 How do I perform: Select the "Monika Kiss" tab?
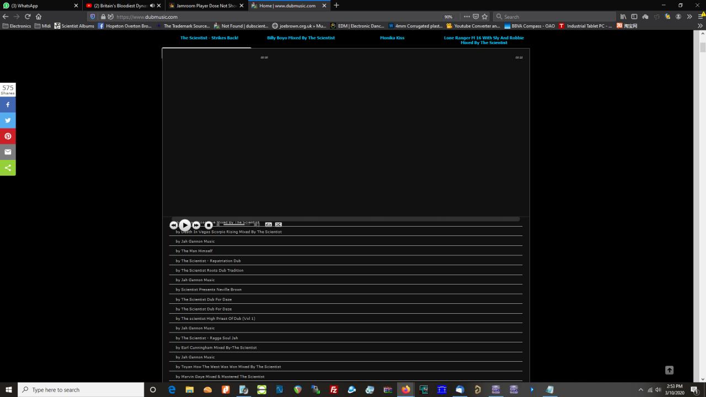coord(392,38)
